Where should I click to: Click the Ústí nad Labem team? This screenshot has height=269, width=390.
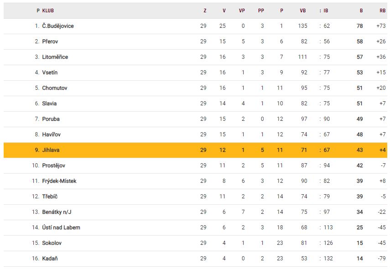pos(61,228)
